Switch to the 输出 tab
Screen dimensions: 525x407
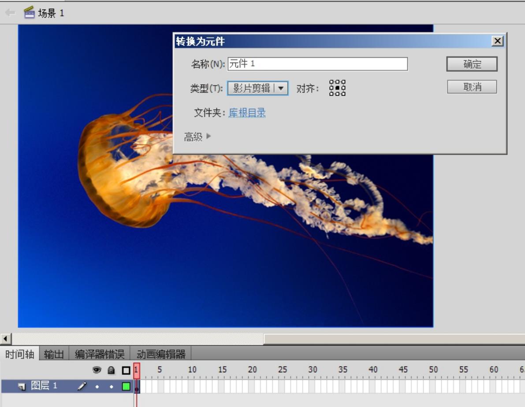[54, 354]
